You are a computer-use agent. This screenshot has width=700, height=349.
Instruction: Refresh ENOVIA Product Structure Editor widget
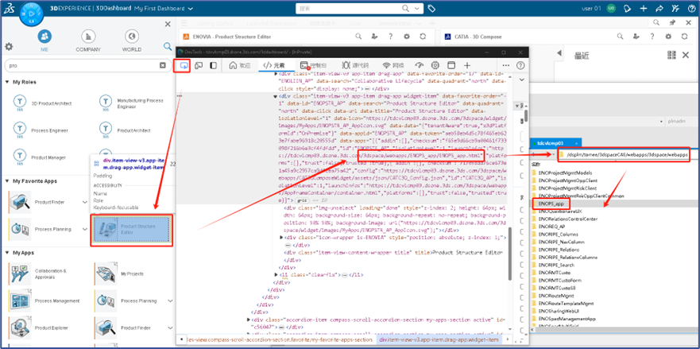click(422, 37)
